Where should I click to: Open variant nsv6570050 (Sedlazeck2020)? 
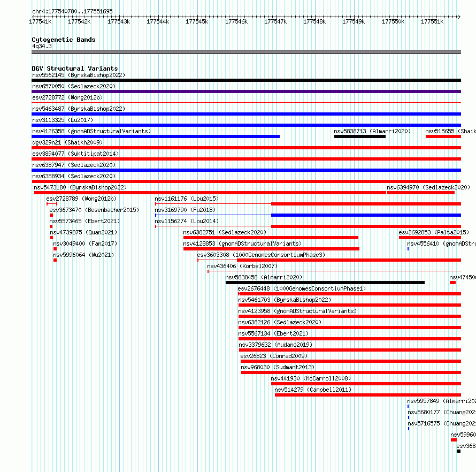click(x=74, y=86)
